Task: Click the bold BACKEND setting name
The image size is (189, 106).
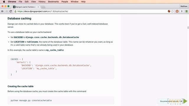Action: (18, 37)
